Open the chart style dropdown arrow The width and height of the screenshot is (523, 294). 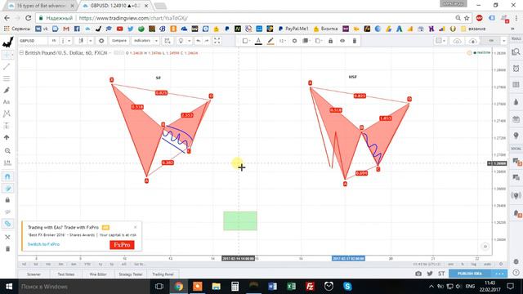coord(90,41)
